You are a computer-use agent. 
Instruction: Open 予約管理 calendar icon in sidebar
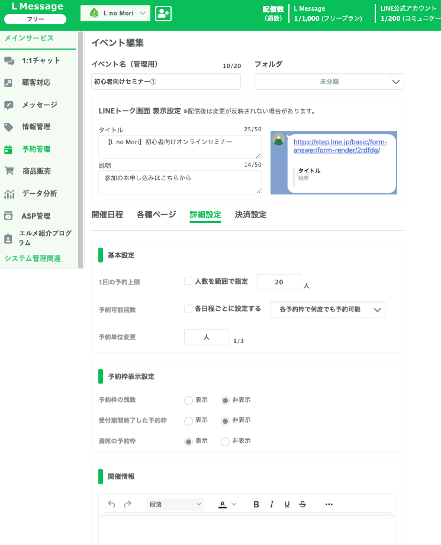tap(9, 150)
